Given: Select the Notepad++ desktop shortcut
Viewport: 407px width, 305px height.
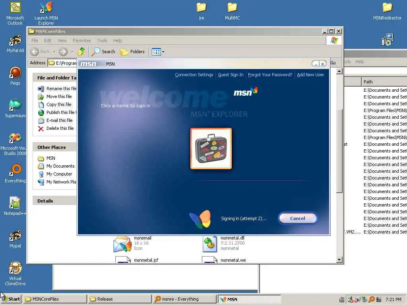Looking at the screenshot, I should click(x=15, y=206).
